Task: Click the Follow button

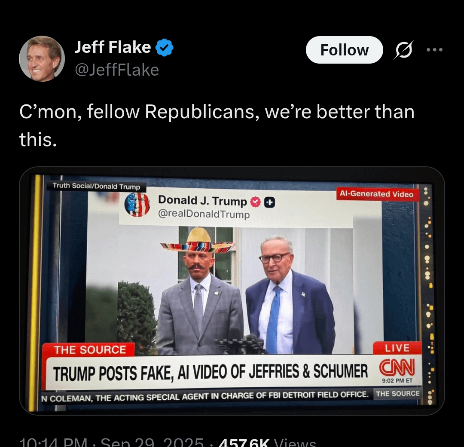Action: (345, 50)
